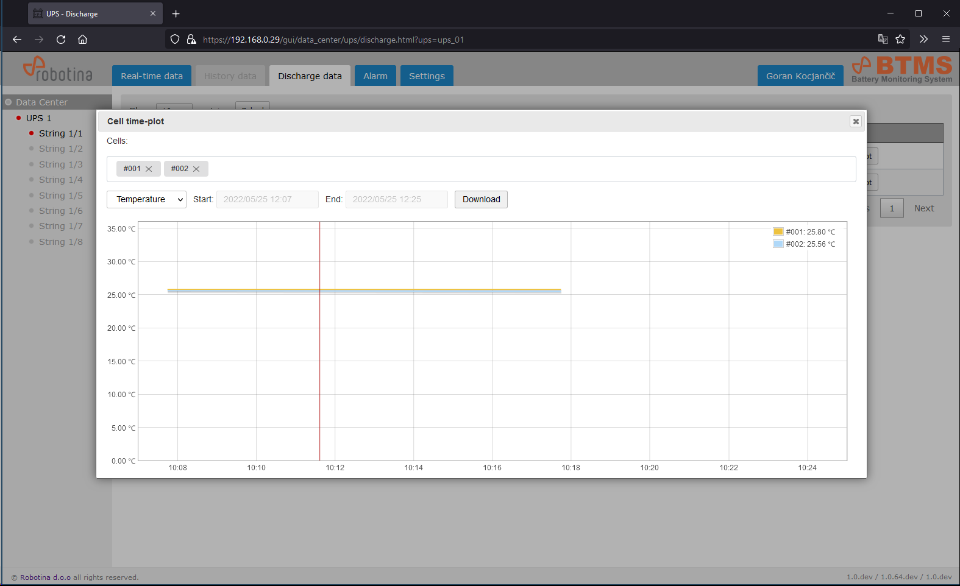Viewport: 960px width, 586px height.
Task: Open the Temperature measurement dropdown
Action: point(146,200)
